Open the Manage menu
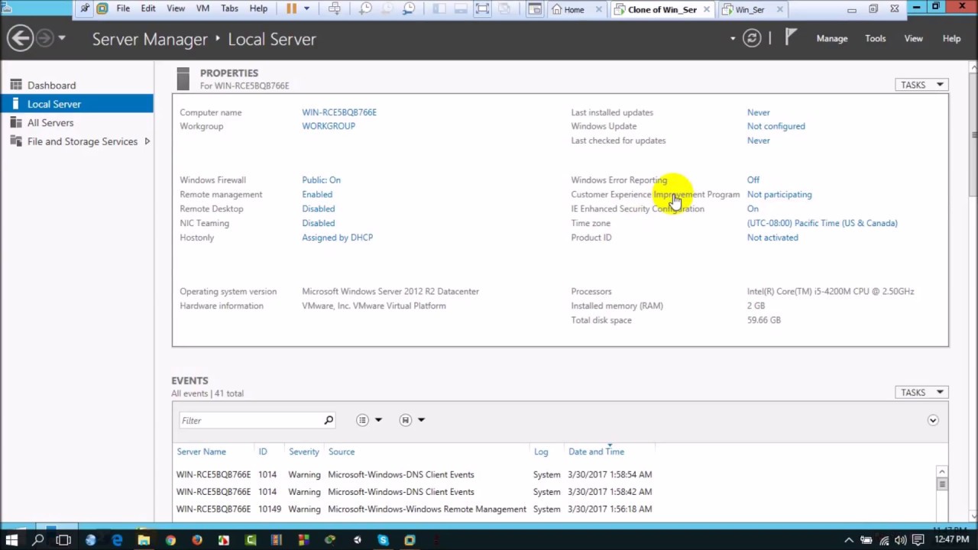The width and height of the screenshot is (978, 550). pos(832,38)
